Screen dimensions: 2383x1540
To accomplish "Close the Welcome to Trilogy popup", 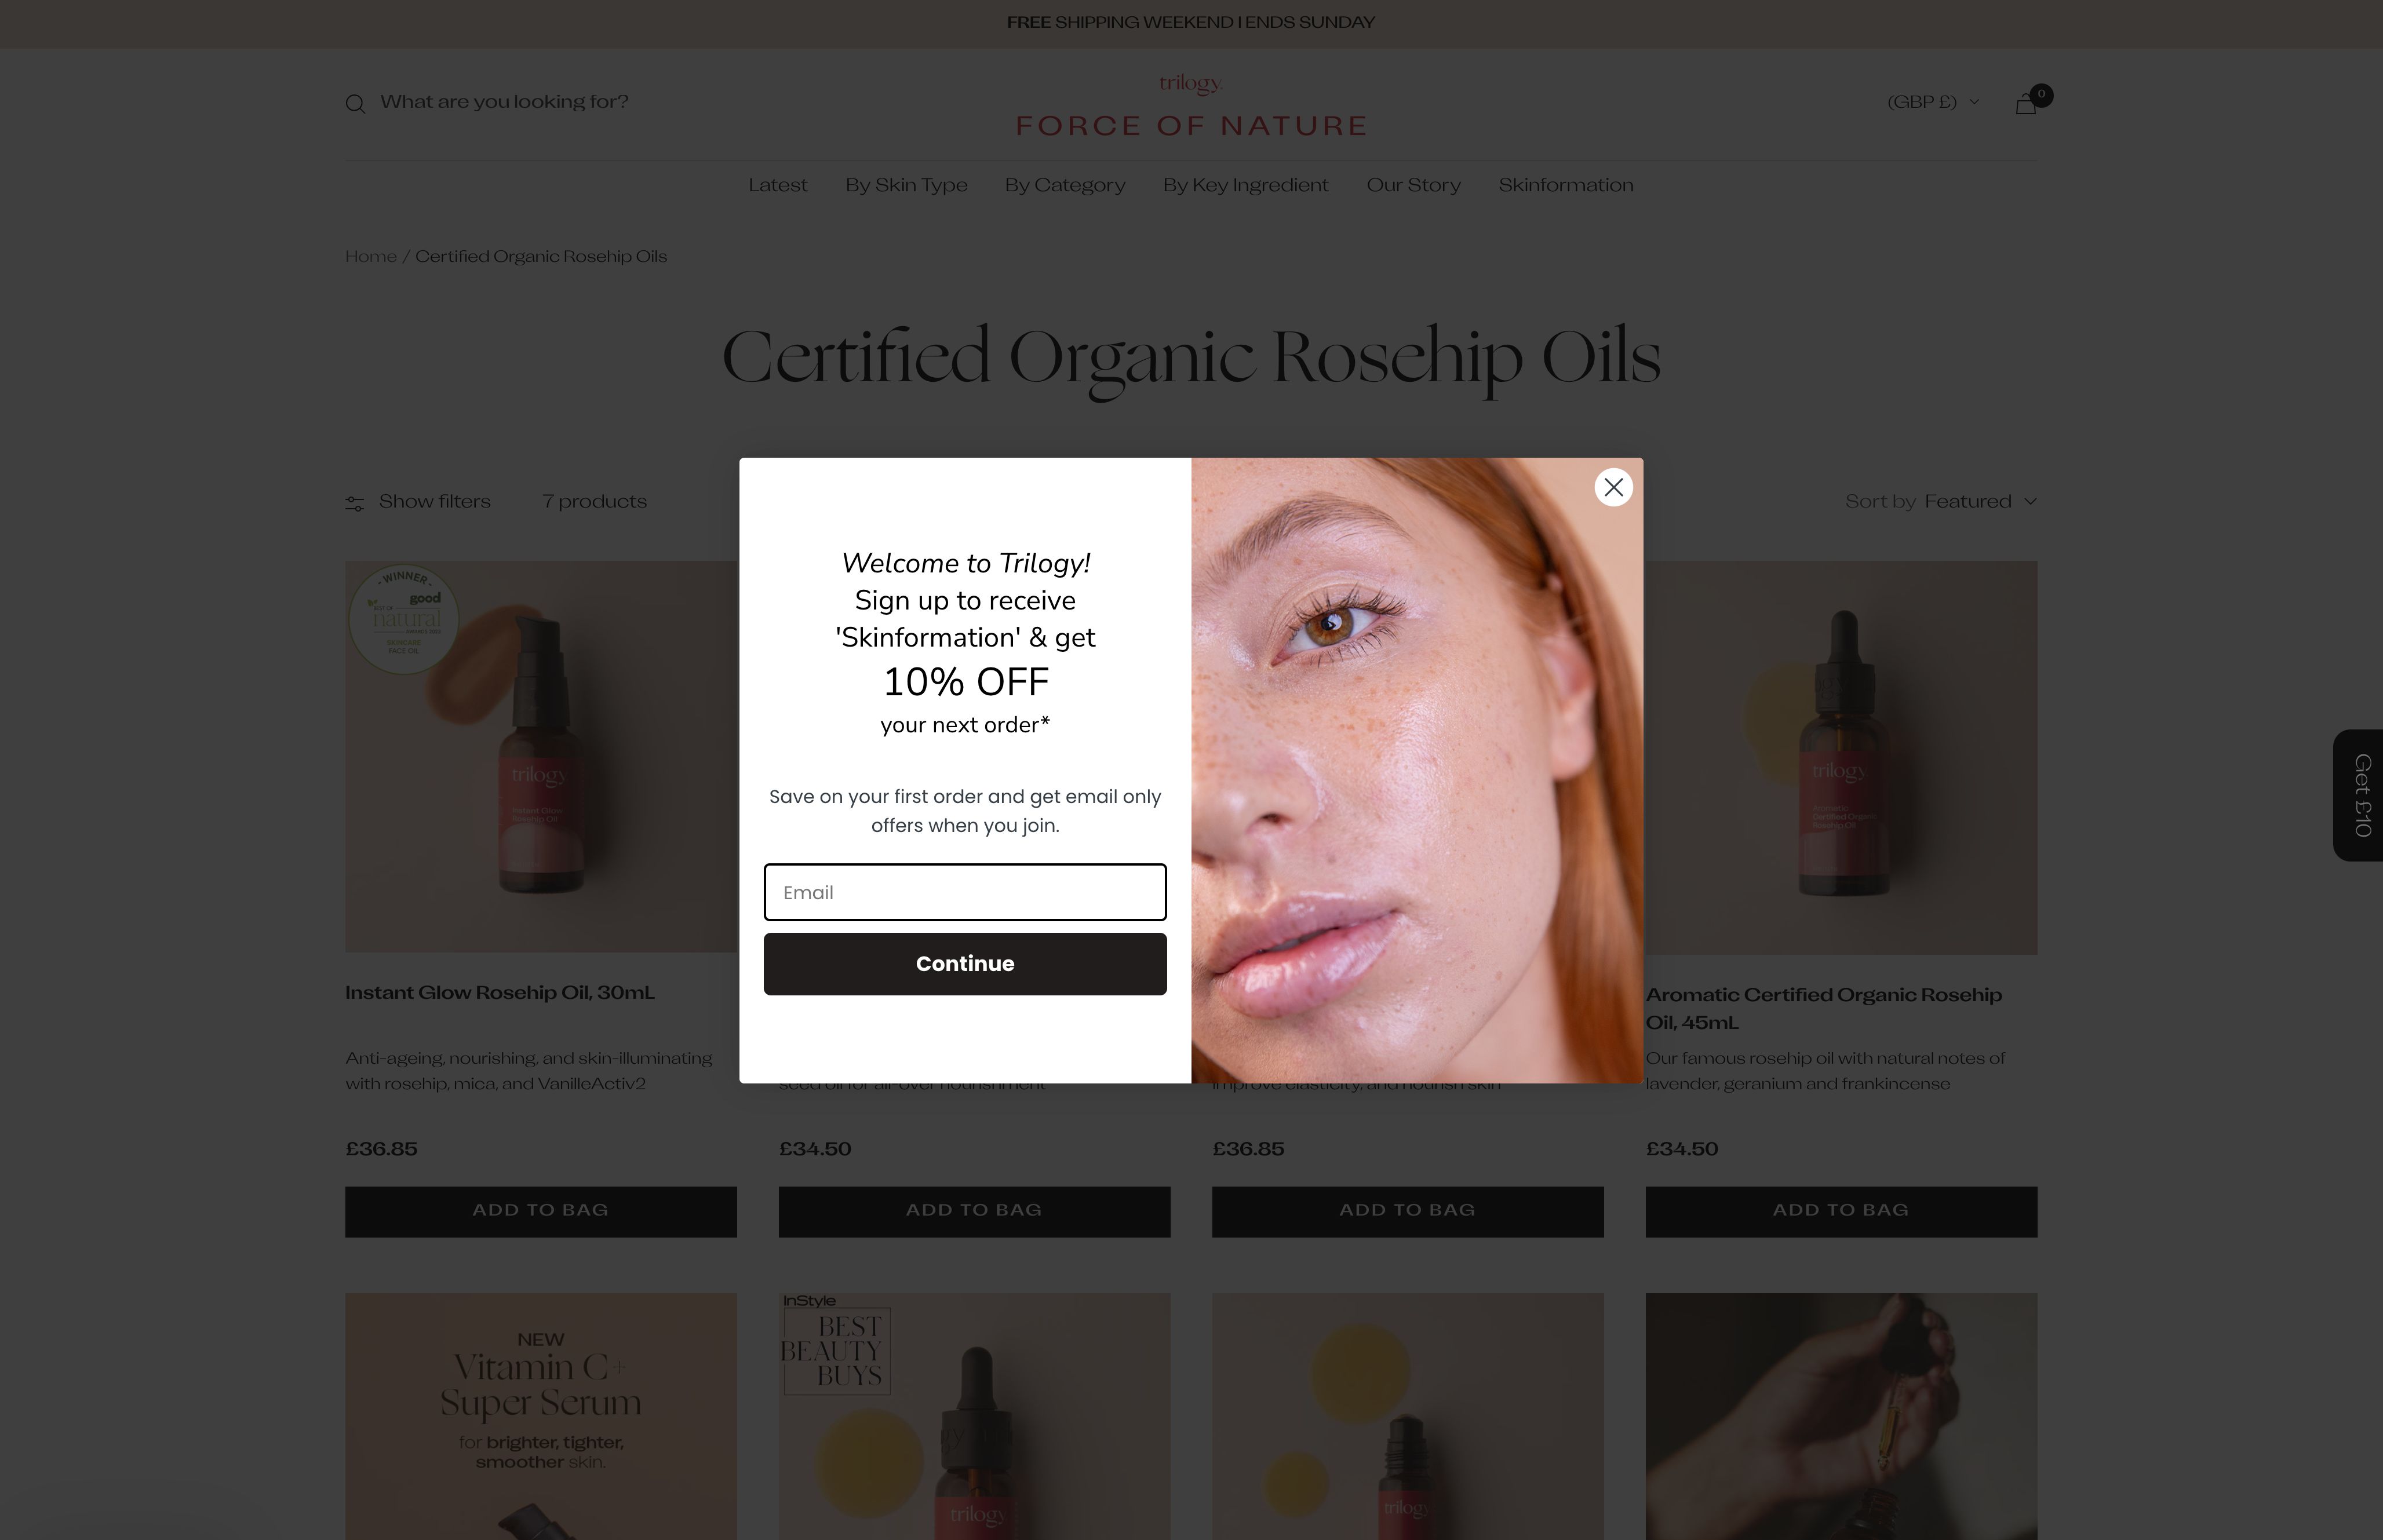I will tap(1613, 487).
